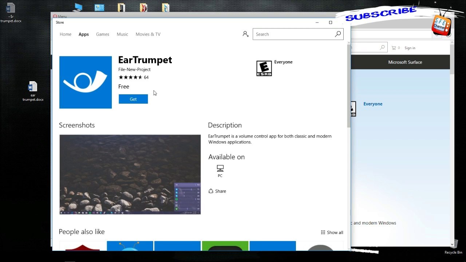Click the EarTrumpet app logo tile
The height and width of the screenshot is (262, 466).
pos(86,82)
